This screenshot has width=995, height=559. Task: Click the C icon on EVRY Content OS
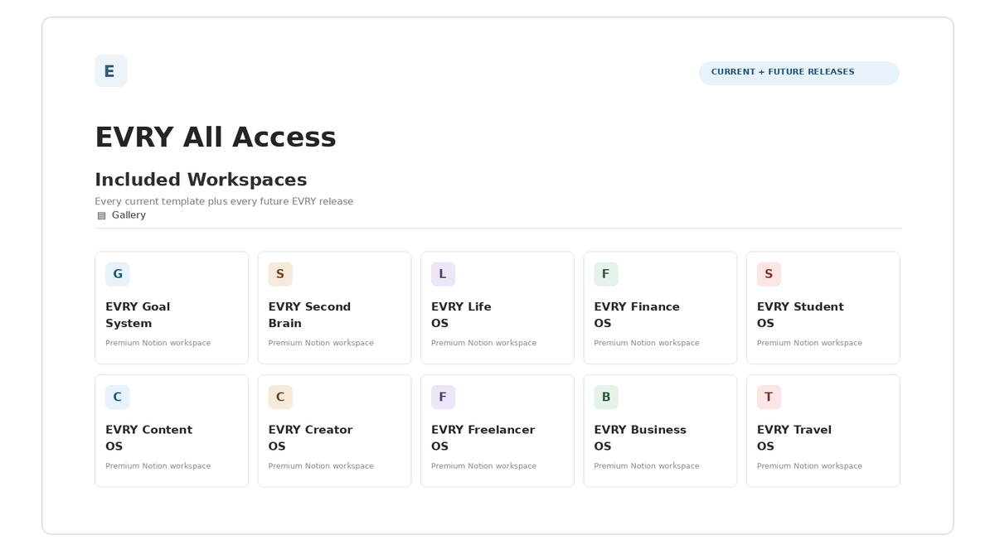(118, 397)
